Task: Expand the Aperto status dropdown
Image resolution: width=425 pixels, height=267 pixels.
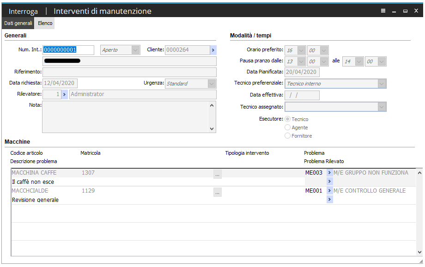Action: pos(135,50)
